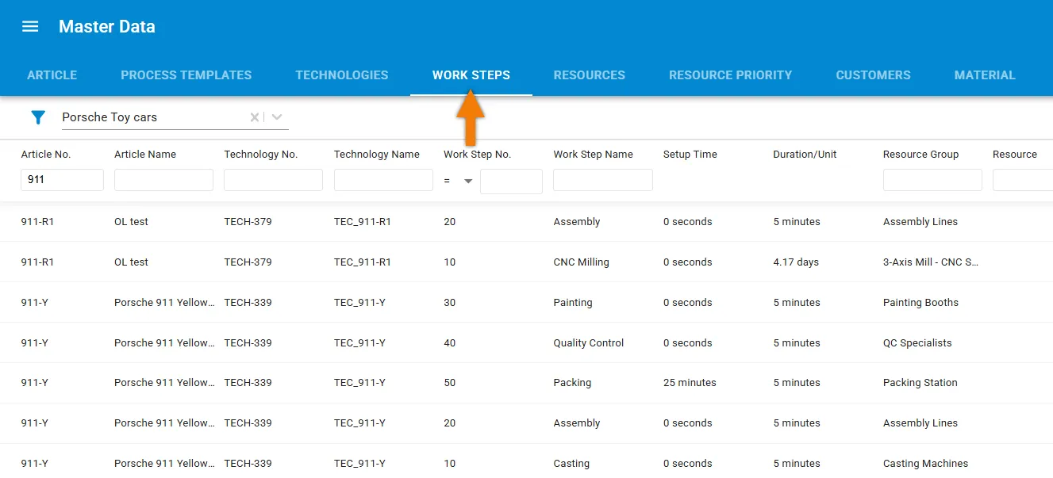1053x478 pixels.
Task: Click the Quality Control work step cell
Action: [589, 343]
